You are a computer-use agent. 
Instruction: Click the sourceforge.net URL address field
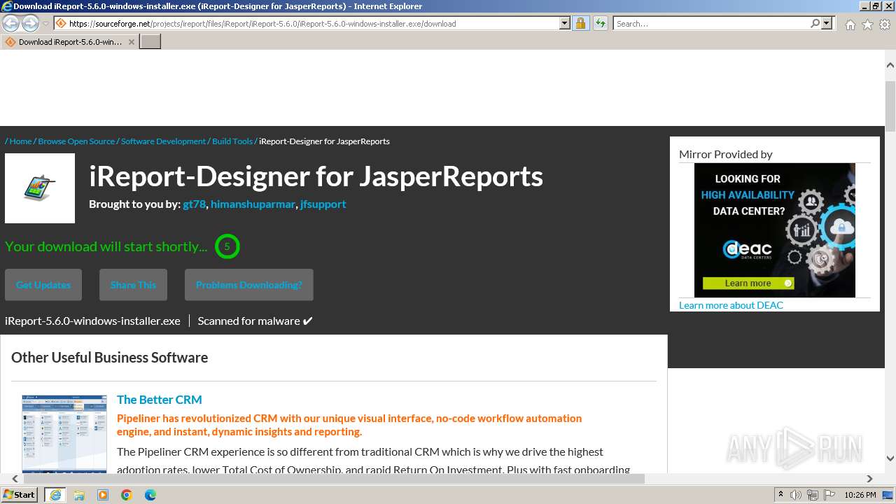click(307, 23)
